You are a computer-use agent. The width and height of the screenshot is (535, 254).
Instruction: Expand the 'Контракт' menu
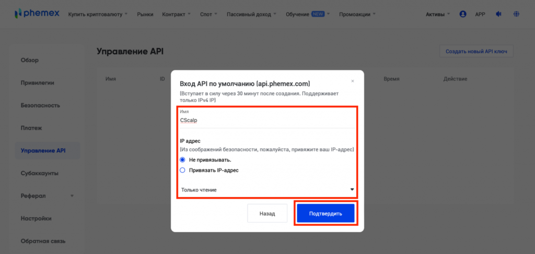(x=177, y=14)
